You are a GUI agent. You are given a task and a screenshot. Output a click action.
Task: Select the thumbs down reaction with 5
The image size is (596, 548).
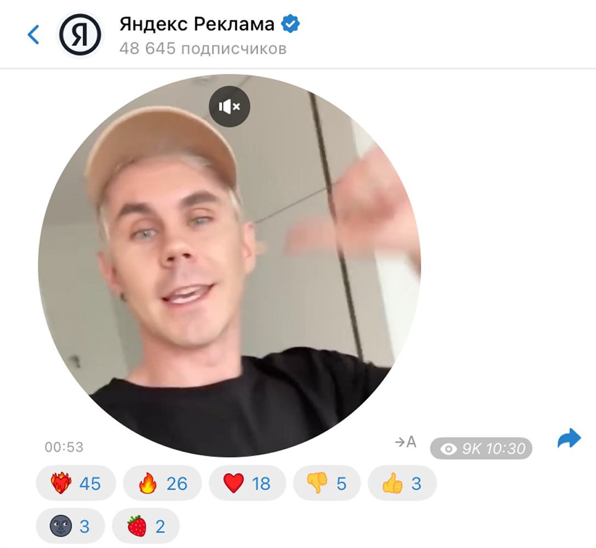(326, 483)
